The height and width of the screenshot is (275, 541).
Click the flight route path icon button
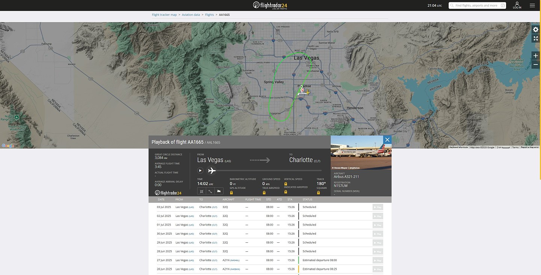210,191
